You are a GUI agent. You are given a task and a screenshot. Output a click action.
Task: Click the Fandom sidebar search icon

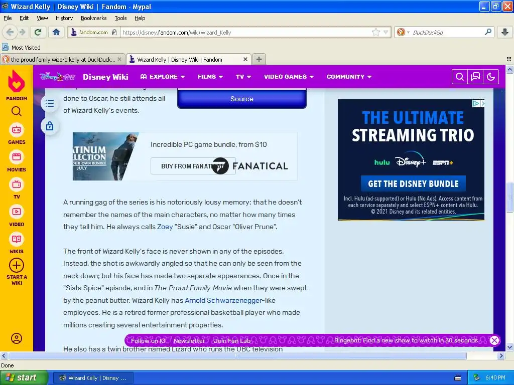17,112
